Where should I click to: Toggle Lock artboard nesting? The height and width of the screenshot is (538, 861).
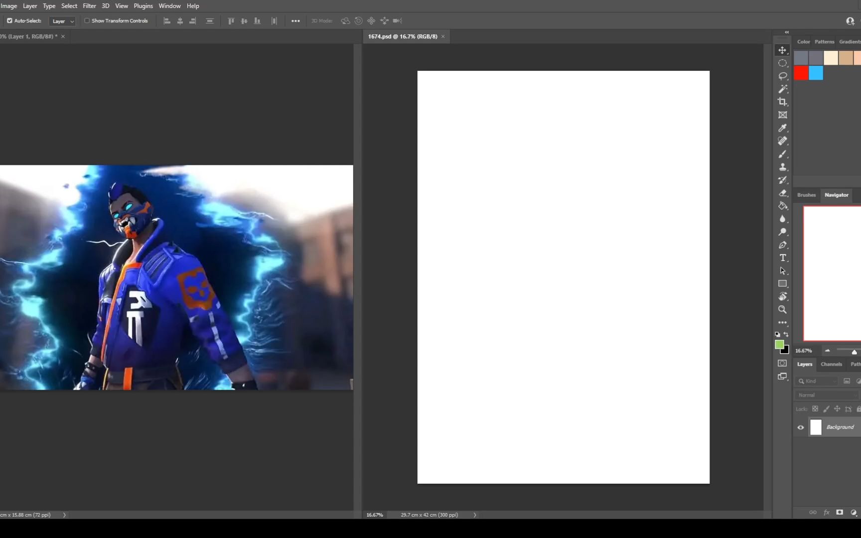pos(848,409)
